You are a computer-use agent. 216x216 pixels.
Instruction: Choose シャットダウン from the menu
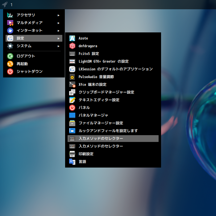click(x=34, y=72)
